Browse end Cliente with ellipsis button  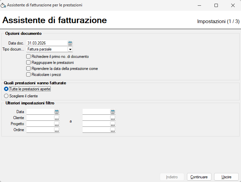113,118
